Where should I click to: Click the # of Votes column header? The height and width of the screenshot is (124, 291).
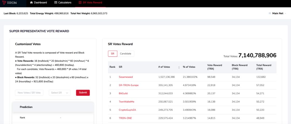point(164,67)
